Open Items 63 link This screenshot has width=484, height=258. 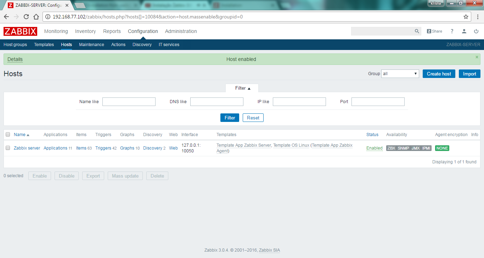tap(81, 148)
